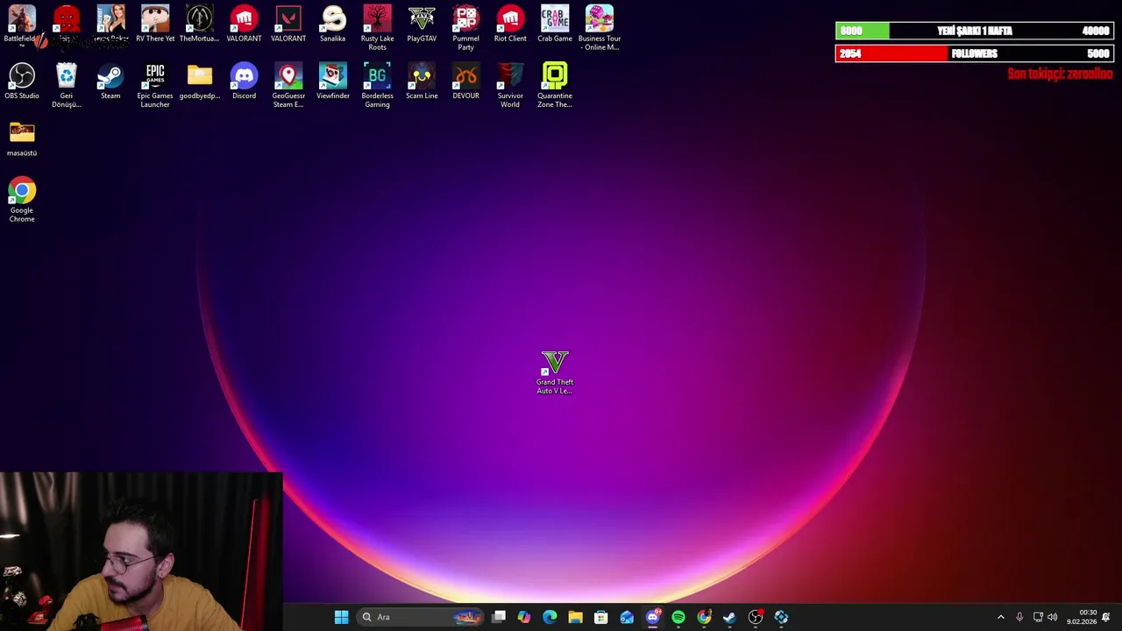1122x631 pixels.
Task: Open the Battlefield desktop shortcut
Action: click(21, 25)
